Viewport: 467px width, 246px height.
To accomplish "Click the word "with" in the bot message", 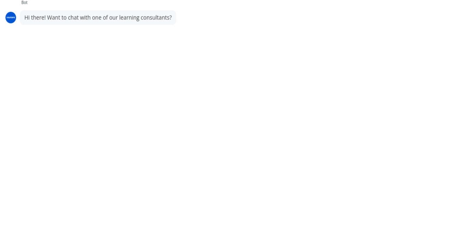I will (85, 17).
